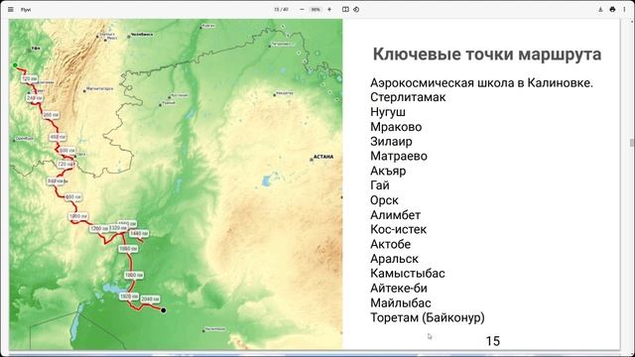Click the '240 км' route marker
Viewport: 635px width, 357px height.
click(x=35, y=98)
